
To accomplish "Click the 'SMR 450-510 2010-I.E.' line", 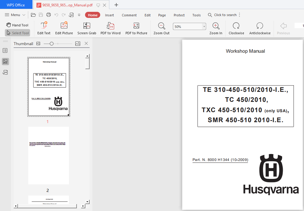I will click(245, 120).
